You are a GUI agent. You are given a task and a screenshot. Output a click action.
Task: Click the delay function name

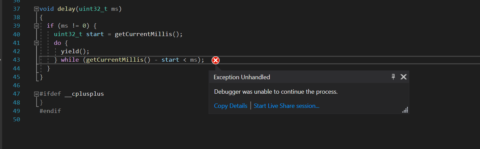coord(66,9)
